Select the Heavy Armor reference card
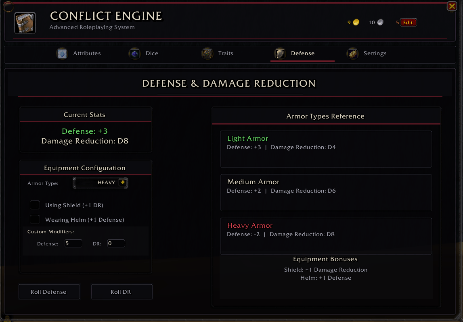 click(x=326, y=236)
